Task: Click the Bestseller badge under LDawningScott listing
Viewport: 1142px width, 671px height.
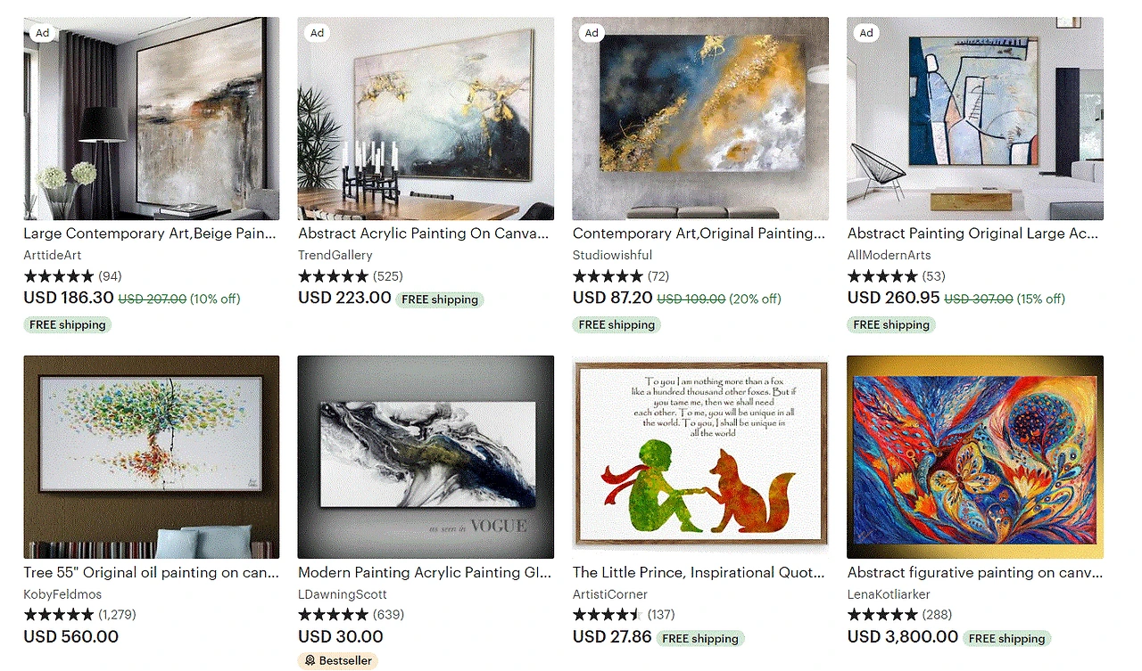Action: coord(338,661)
